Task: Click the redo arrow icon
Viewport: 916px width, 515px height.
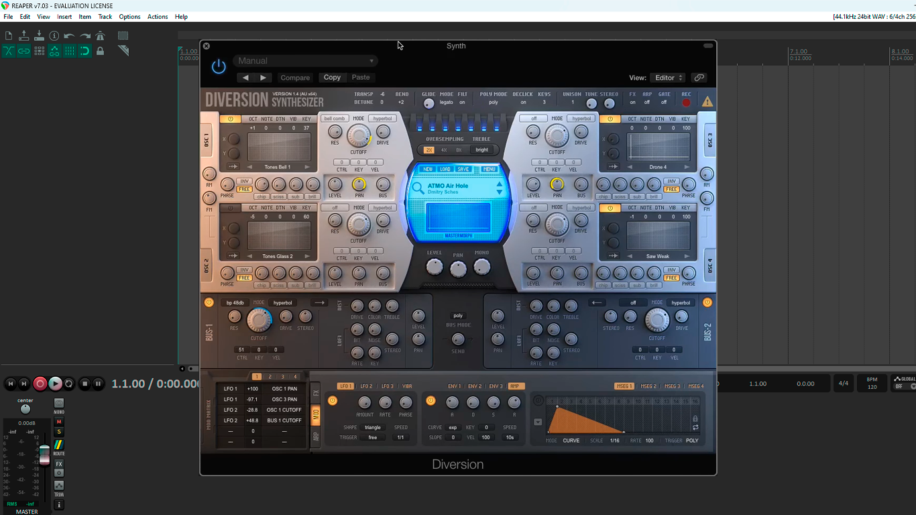Action: pos(85,36)
